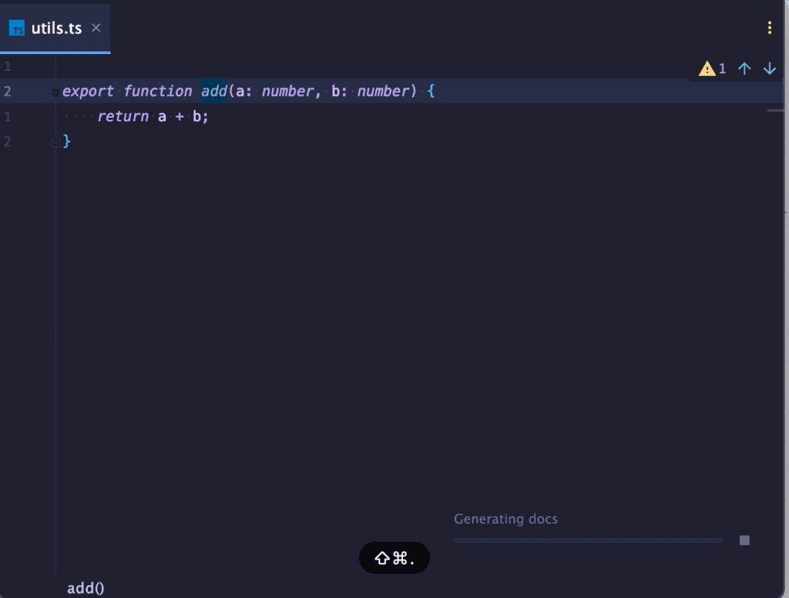Screen dimensions: 789x598
Task: Click line number 2 in the gutter
Action: [8, 91]
